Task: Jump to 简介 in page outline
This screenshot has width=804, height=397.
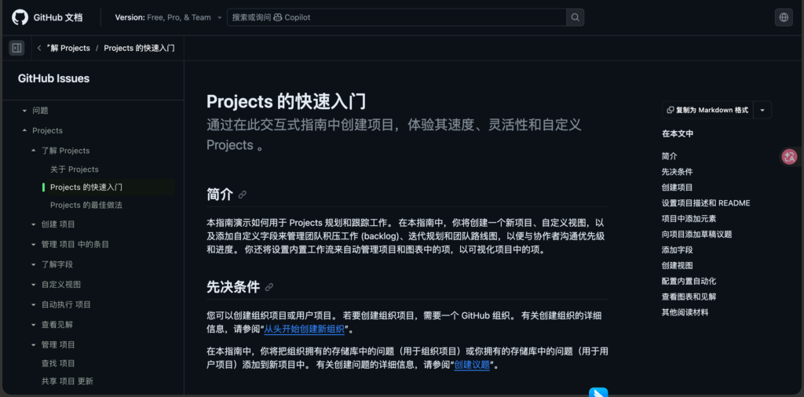Action: [669, 156]
